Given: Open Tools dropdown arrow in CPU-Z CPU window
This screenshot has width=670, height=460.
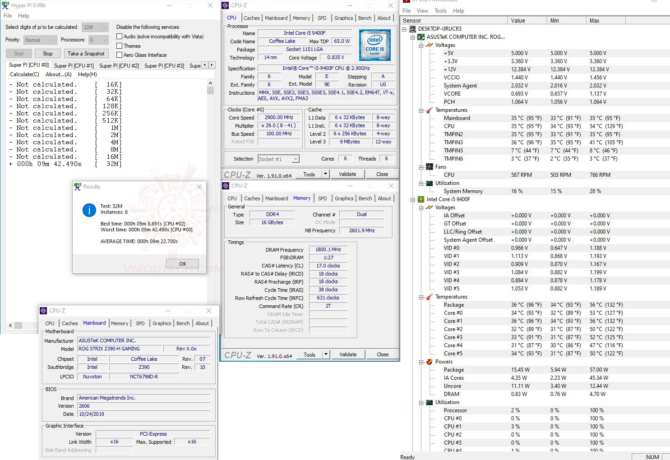Looking at the screenshot, I should (325, 174).
